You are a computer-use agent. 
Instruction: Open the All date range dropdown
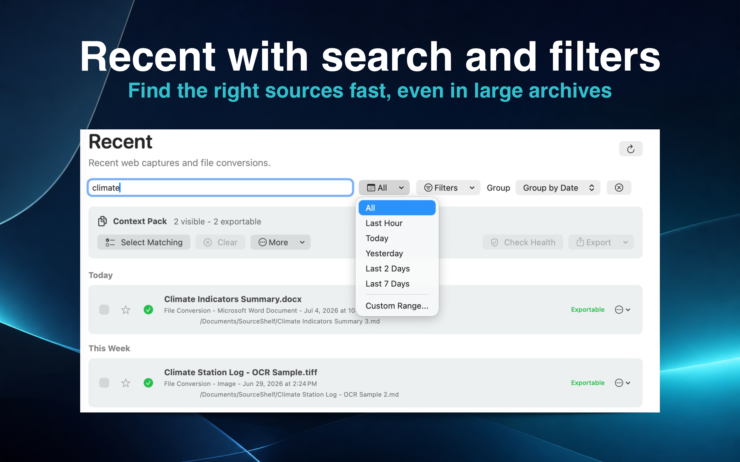point(384,188)
